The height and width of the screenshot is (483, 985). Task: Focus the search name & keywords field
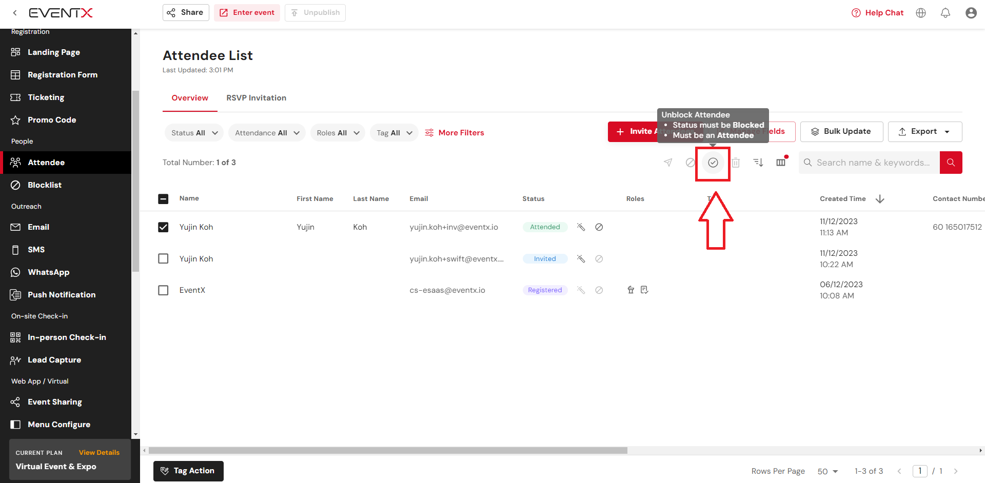[873, 163]
